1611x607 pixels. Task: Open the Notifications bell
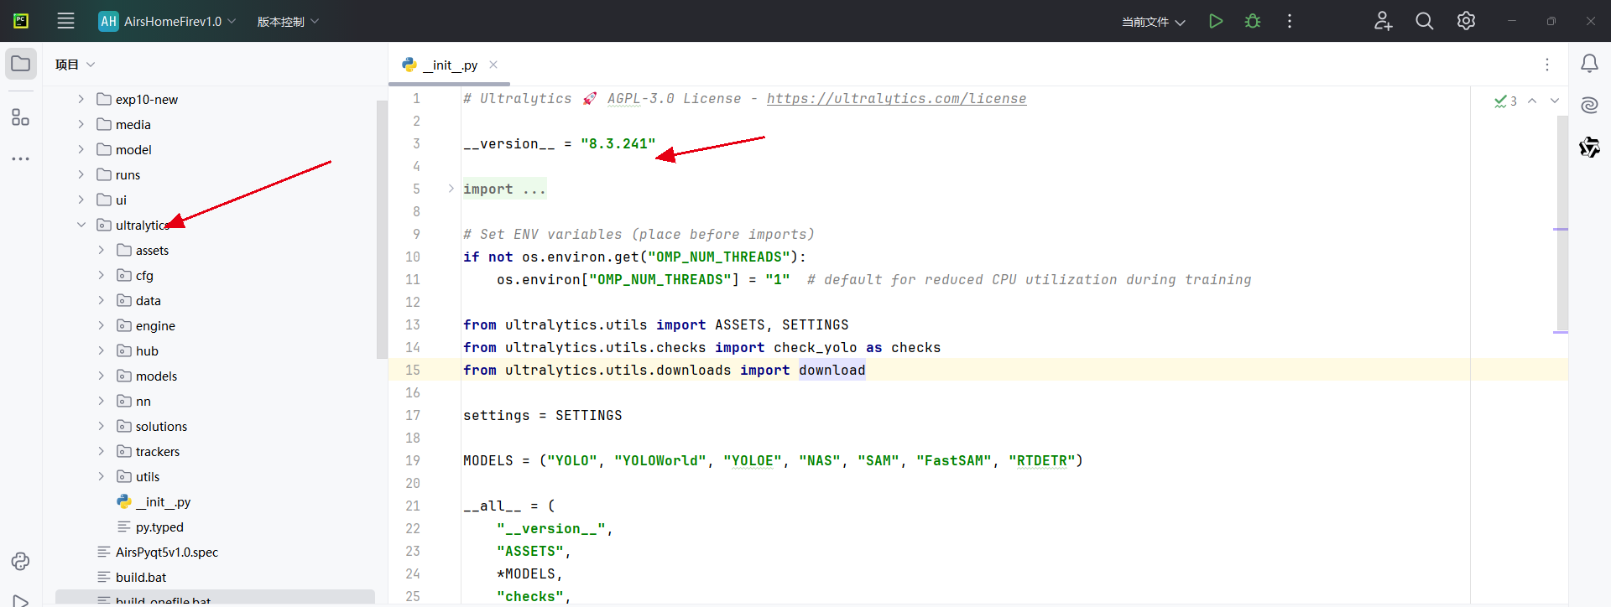[1589, 64]
